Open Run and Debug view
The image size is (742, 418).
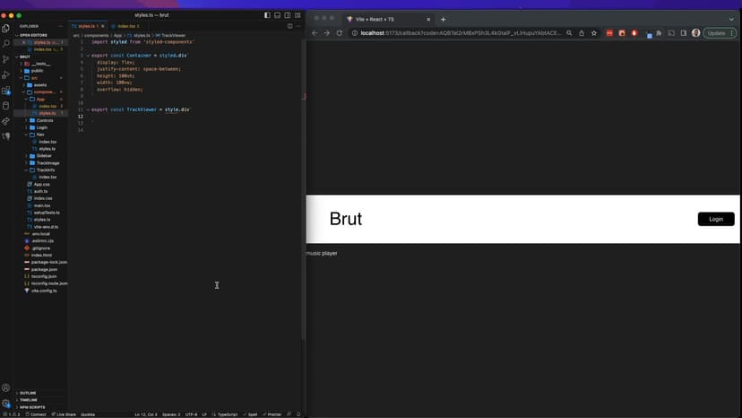pos(6,74)
